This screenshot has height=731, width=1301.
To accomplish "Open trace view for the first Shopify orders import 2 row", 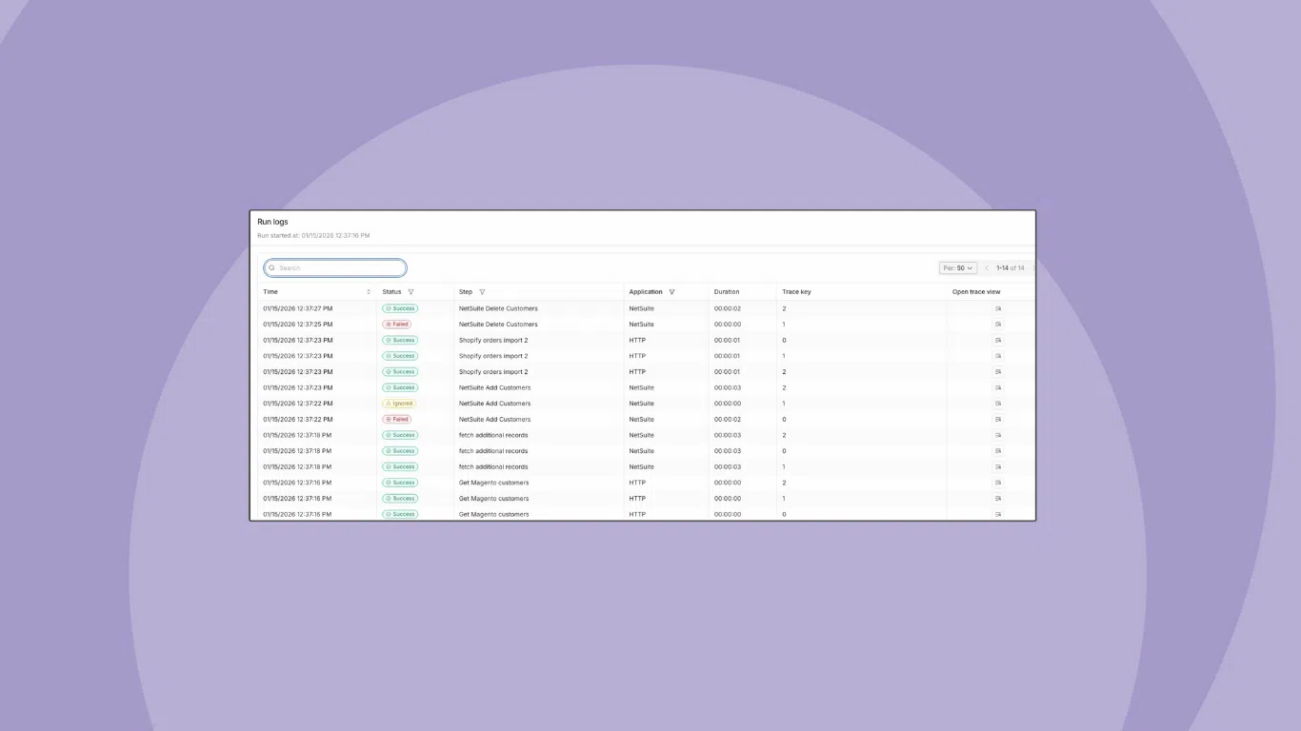I will click(997, 340).
